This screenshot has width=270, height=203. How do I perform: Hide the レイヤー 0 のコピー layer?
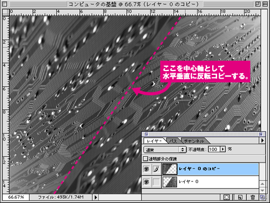[147, 169]
